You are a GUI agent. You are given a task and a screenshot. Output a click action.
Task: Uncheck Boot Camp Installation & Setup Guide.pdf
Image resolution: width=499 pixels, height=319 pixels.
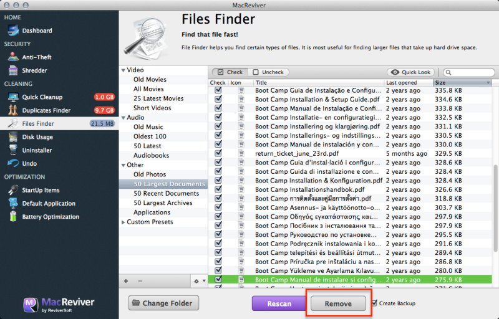point(218,99)
